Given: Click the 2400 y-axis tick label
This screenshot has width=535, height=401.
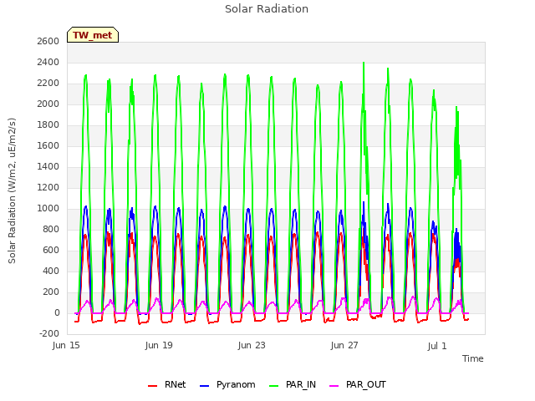Looking at the screenshot, I should pos(48,63).
